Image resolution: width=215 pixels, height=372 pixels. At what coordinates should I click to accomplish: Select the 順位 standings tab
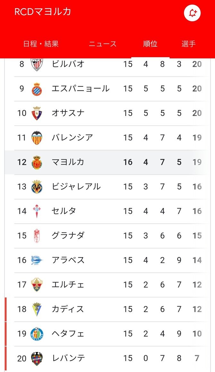pyautogui.click(x=150, y=44)
